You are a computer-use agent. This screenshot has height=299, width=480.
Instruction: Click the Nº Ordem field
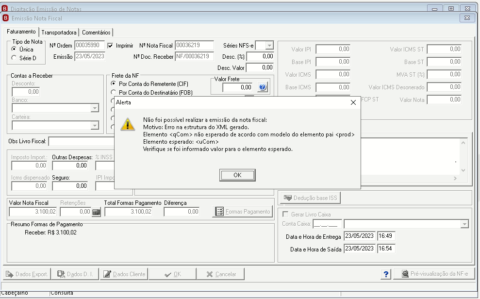coord(89,45)
